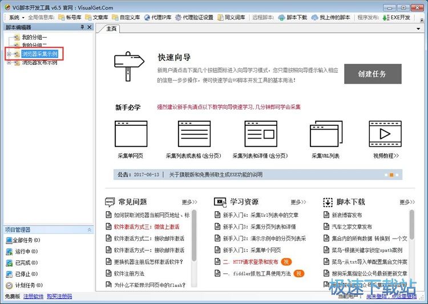Screen dimensions: 428x304
Task: Select 全部任务 (0) in project manager
Action: click(23, 240)
